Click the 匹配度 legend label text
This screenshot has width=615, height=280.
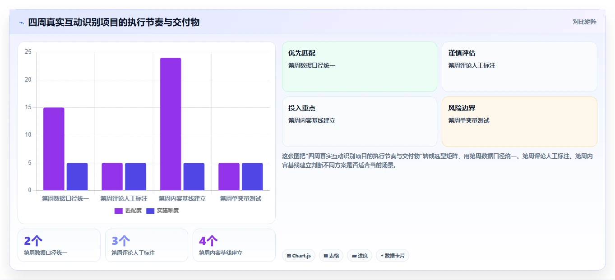(134, 211)
